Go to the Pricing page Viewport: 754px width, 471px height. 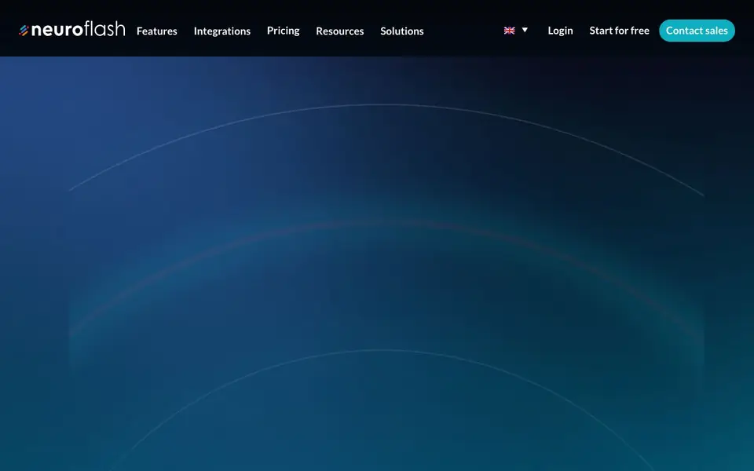coord(284,31)
